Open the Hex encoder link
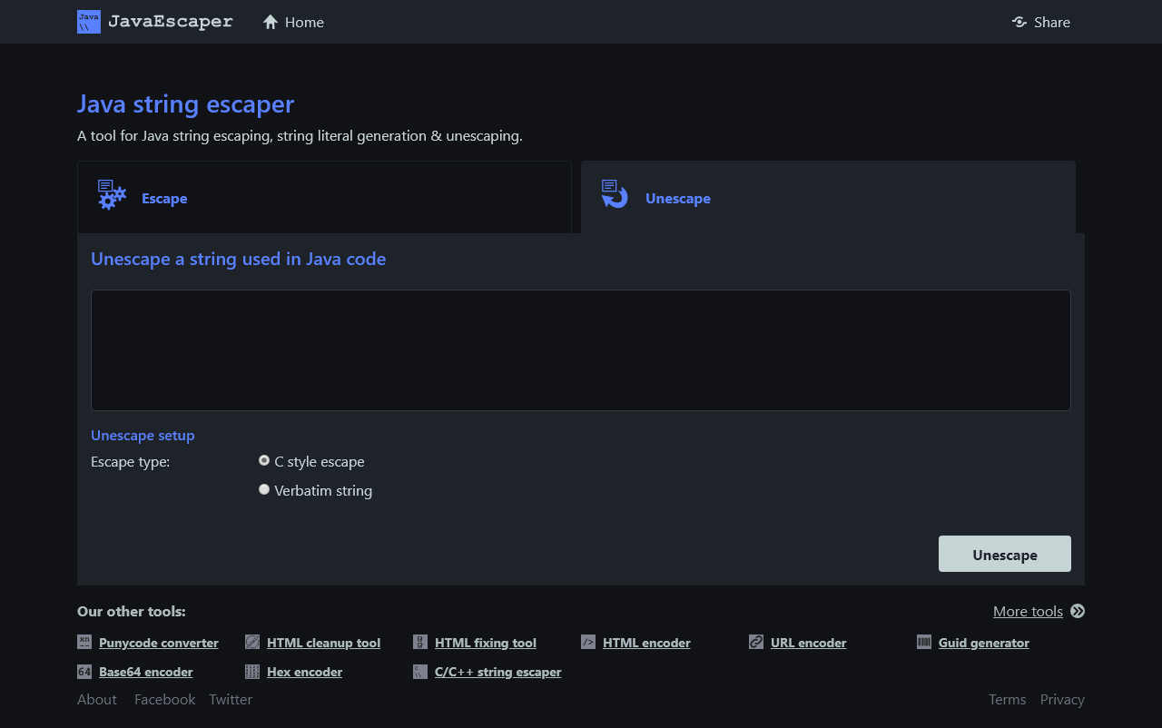The width and height of the screenshot is (1162, 728). [304, 672]
